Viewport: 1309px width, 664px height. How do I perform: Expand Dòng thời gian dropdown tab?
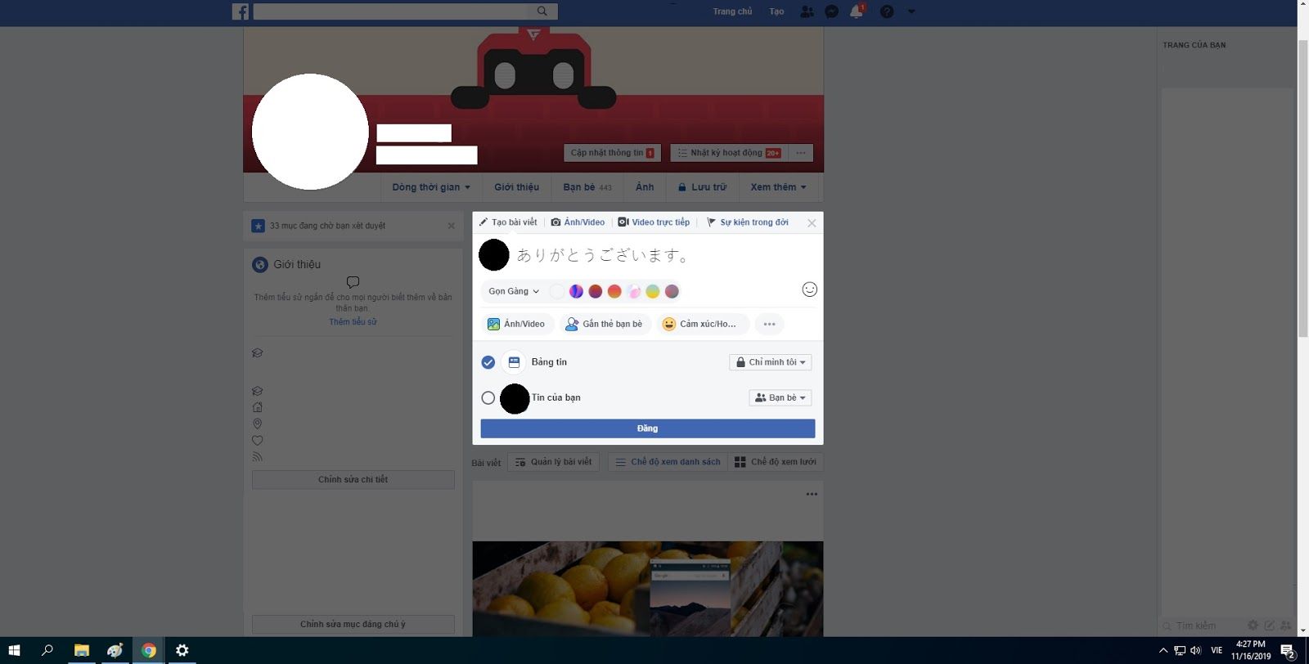431,187
